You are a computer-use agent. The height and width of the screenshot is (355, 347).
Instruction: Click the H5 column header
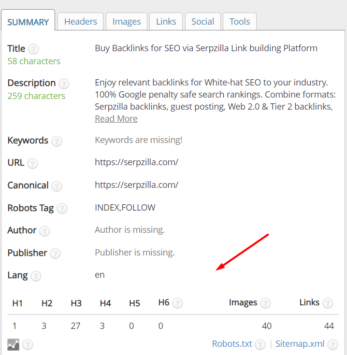pos(134,303)
